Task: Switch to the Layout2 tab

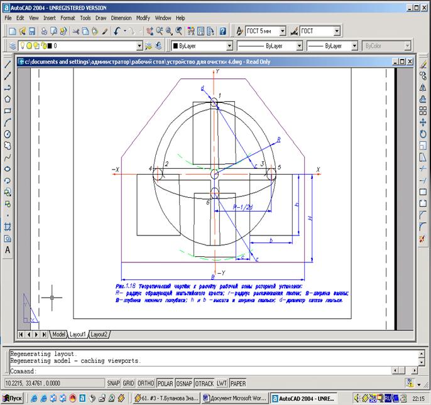Action: 99,334
